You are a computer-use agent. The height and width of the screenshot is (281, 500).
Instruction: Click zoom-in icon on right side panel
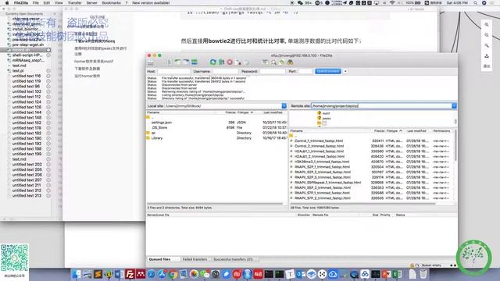pyautogui.click(x=487, y=24)
